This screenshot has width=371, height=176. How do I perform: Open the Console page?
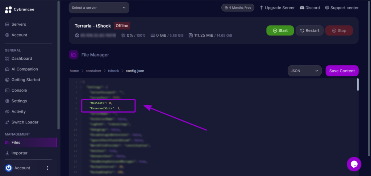tap(19, 91)
